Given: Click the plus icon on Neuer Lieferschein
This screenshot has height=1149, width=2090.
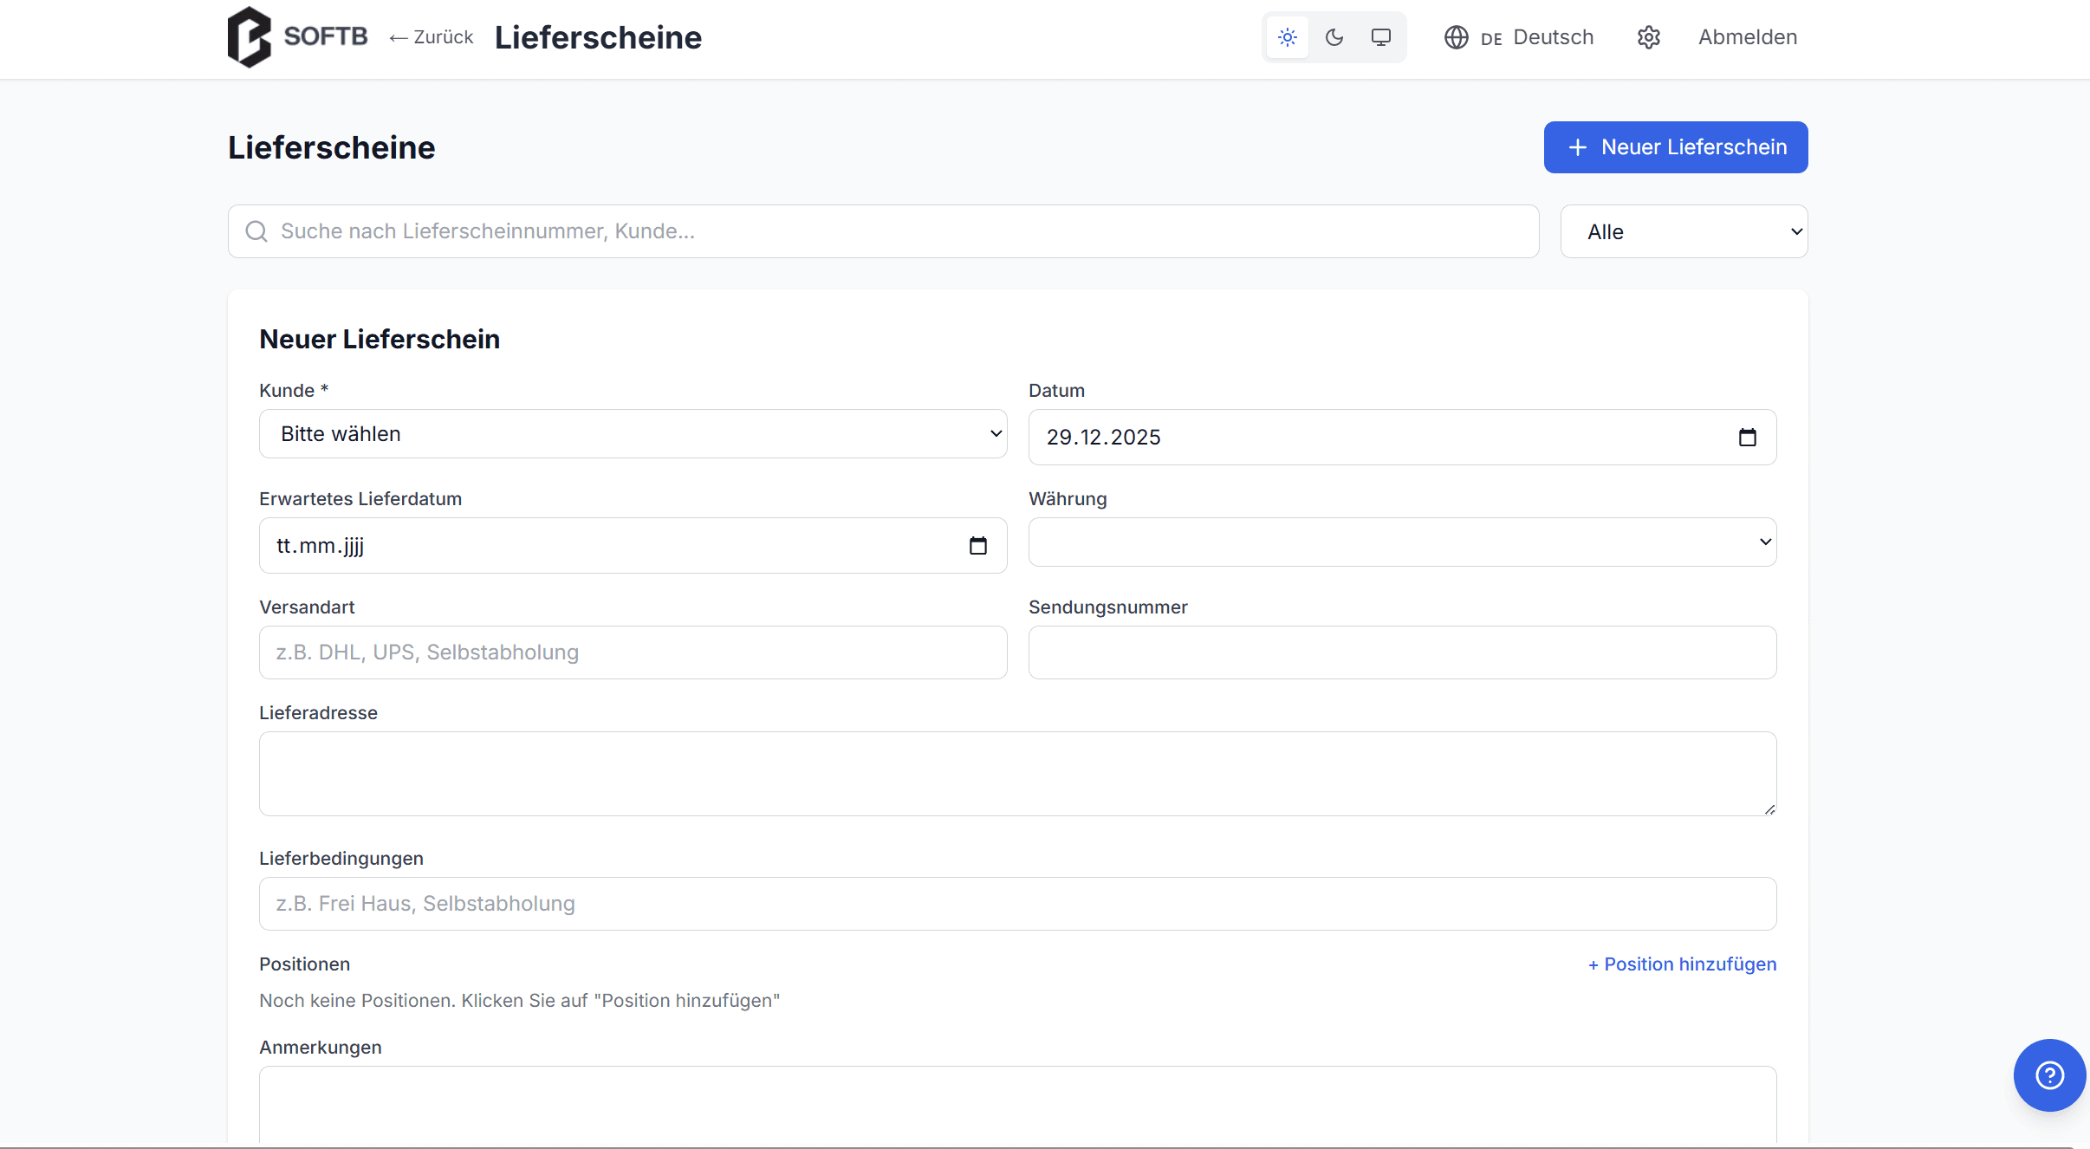Looking at the screenshot, I should pos(1578,147).
